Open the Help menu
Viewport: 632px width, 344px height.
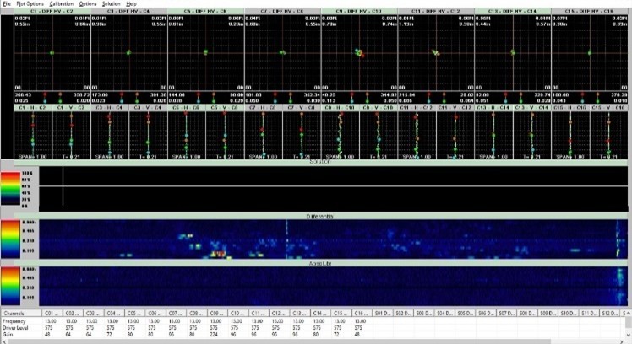pos(131,4)
